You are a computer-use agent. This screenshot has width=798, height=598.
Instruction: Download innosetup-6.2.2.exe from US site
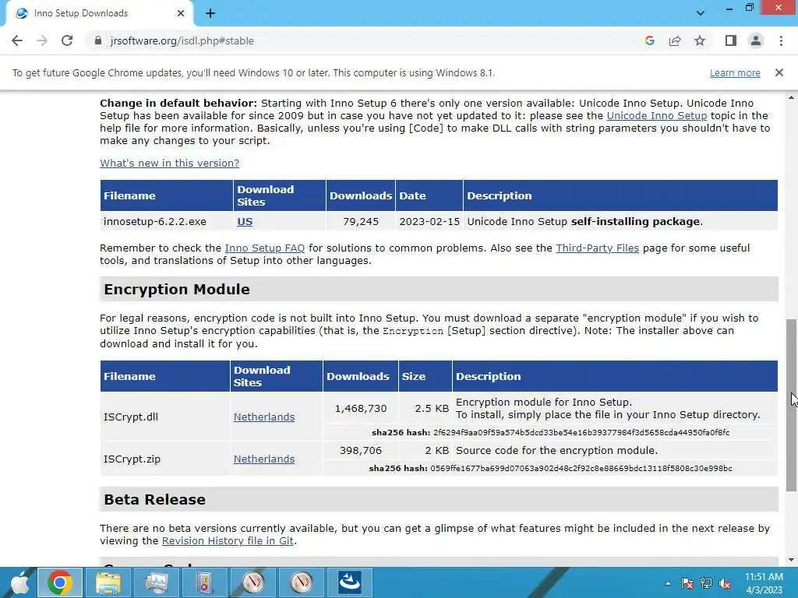[245, 222]
